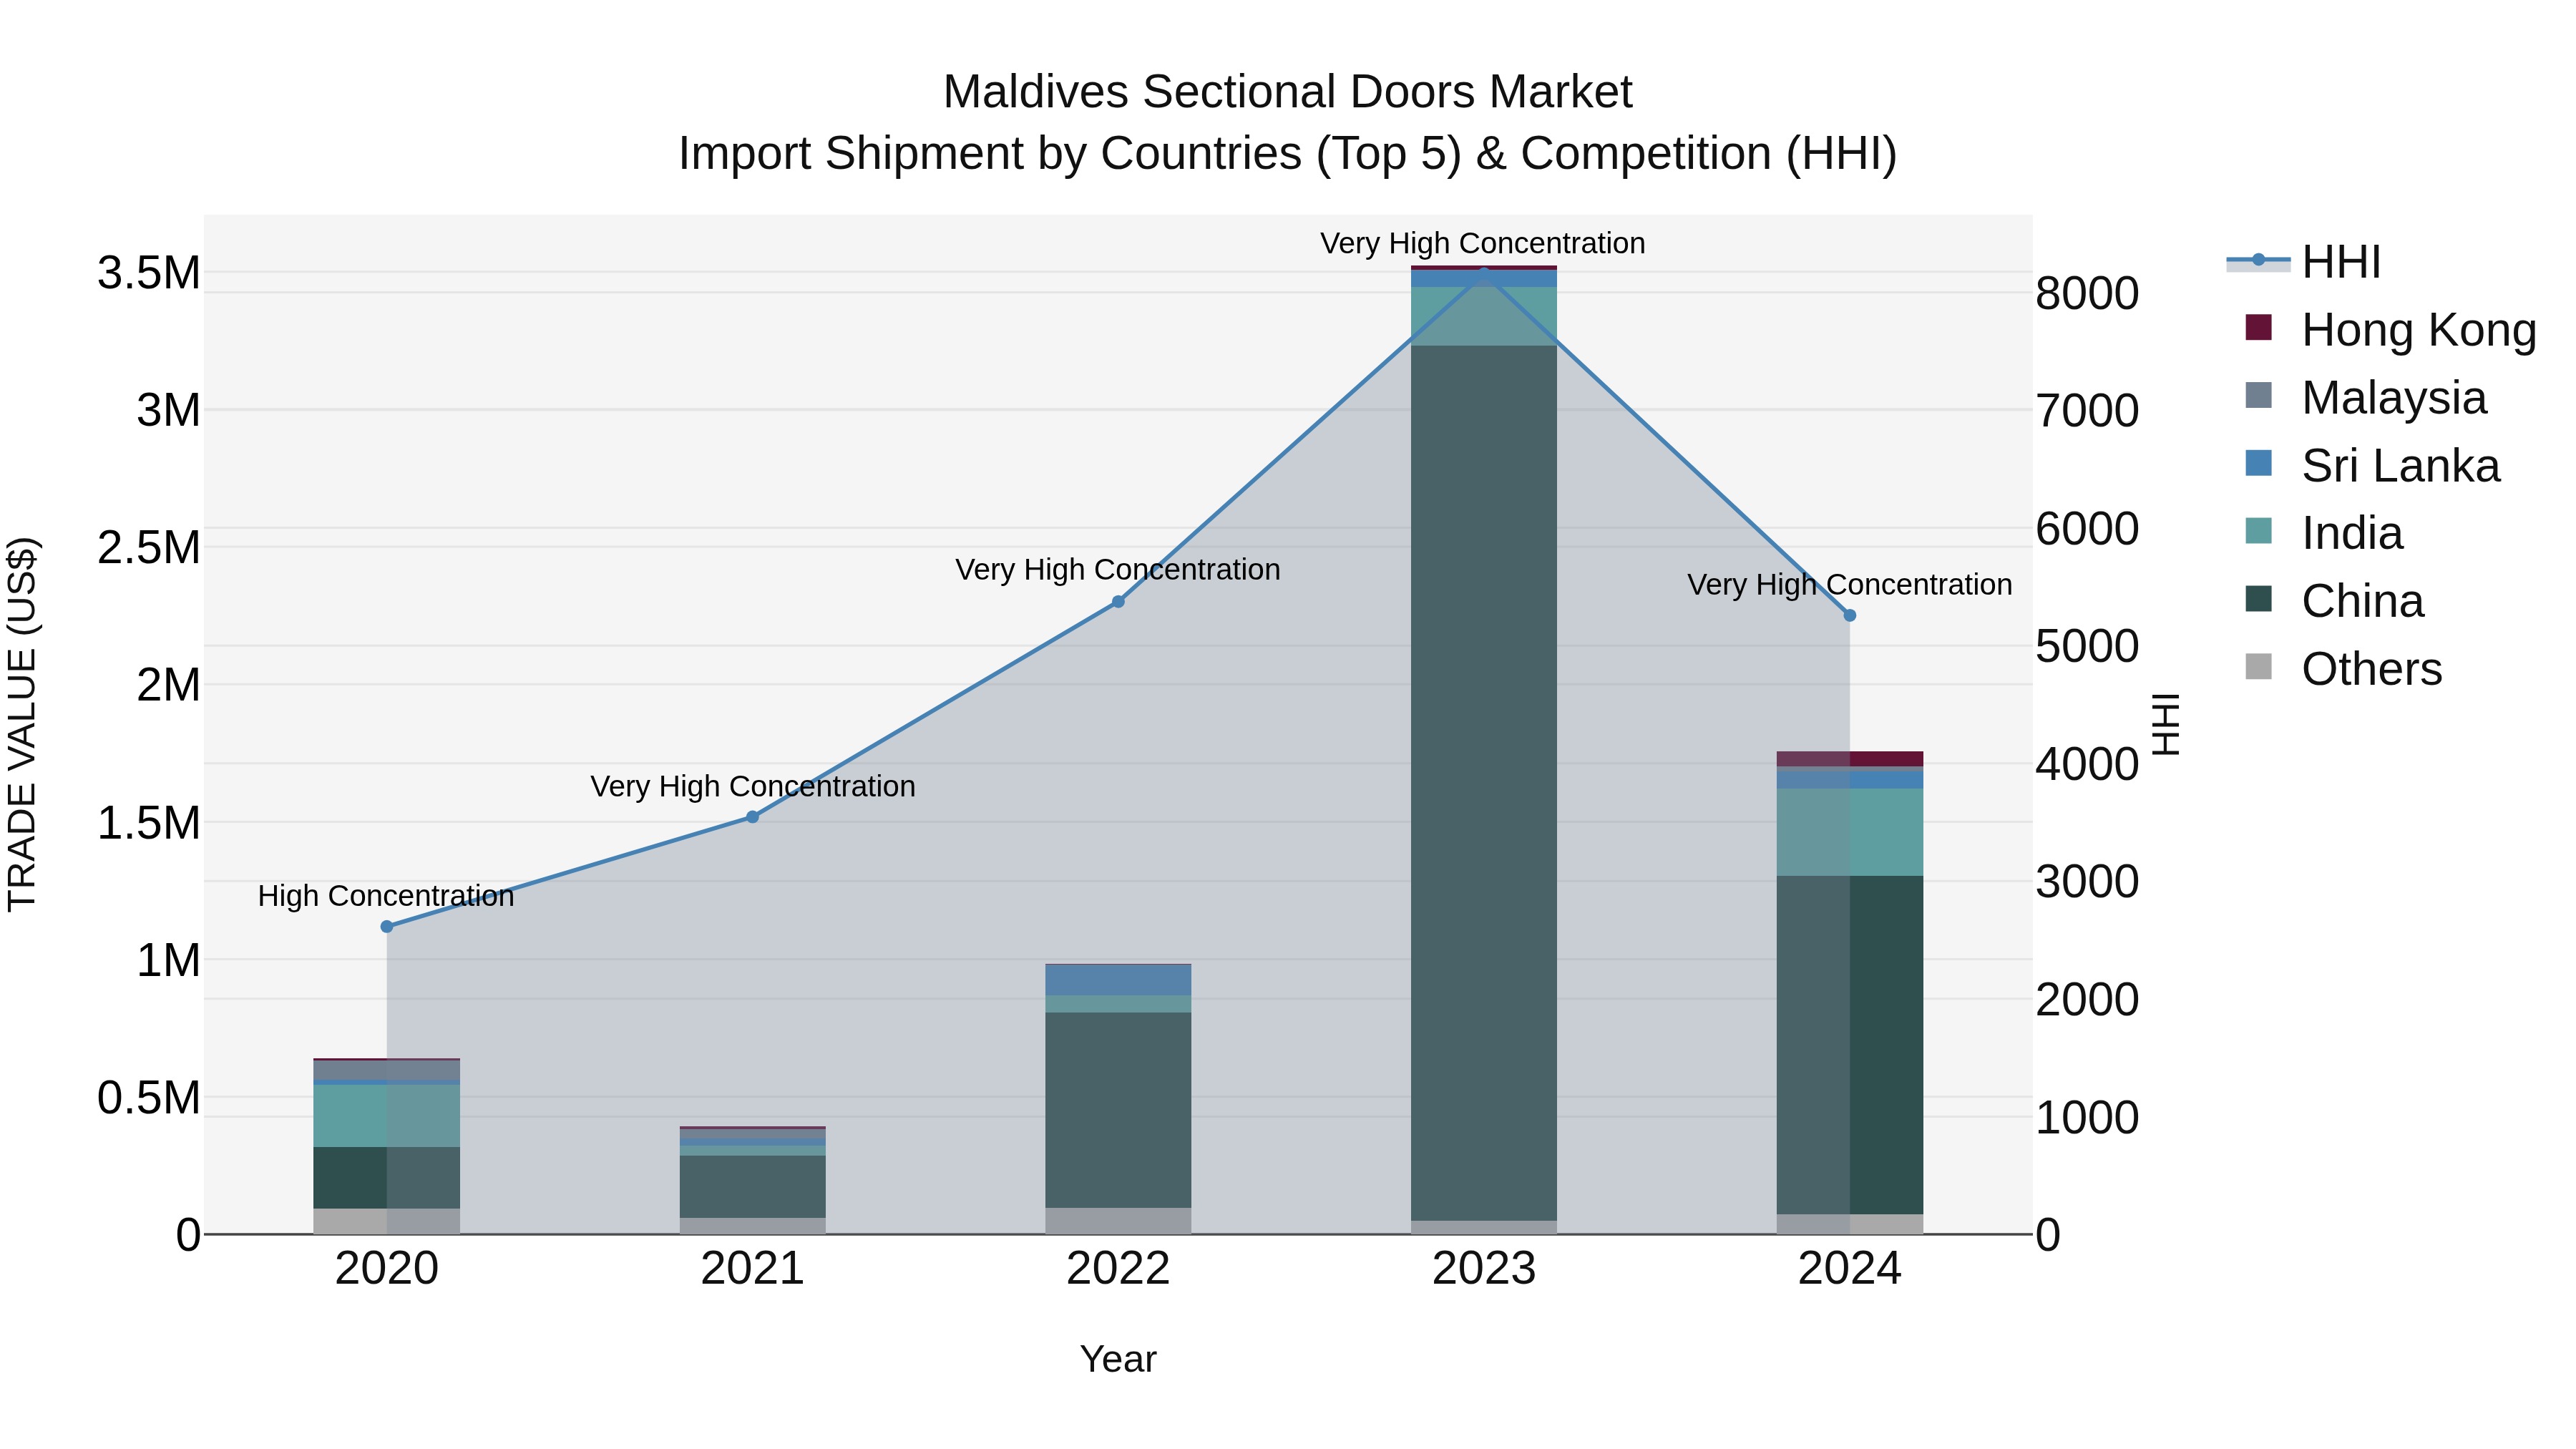Click the HHI line marker for 2020

(x=387, y=926)
